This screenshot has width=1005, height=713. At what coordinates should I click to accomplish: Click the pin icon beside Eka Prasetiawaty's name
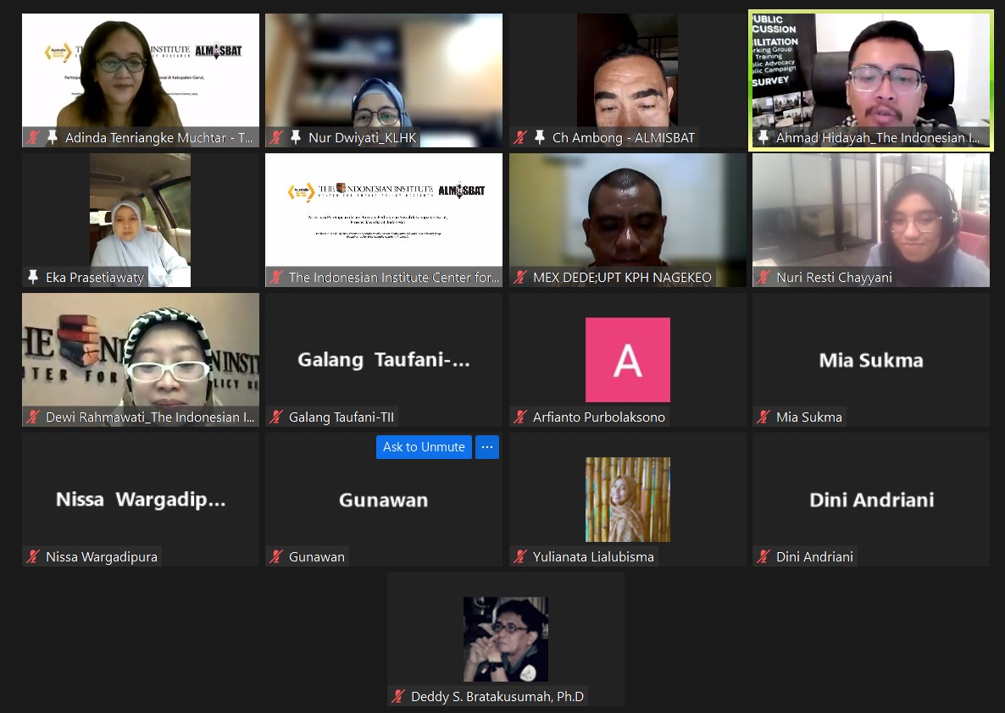point(33,277)
